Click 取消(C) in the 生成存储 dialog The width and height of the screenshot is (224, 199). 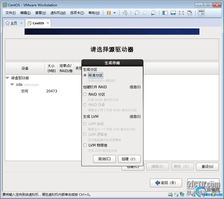104,159
